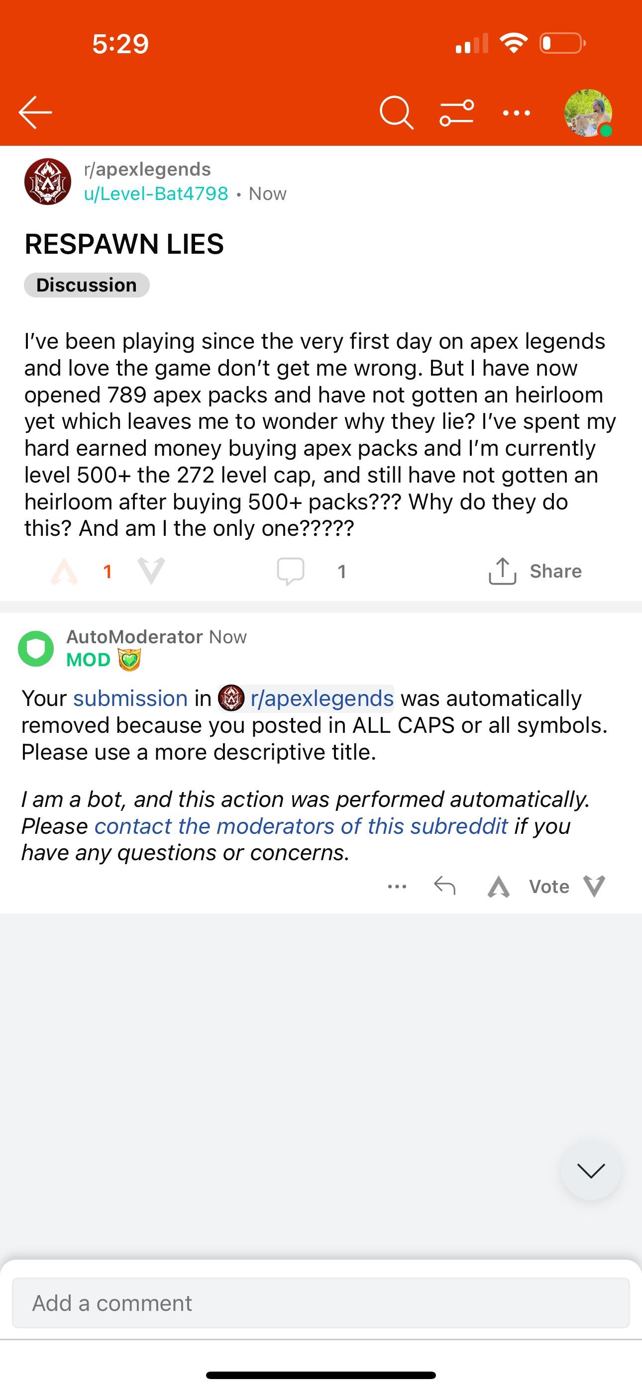
Task: Open the search magnifier icon
Action: 396,113
